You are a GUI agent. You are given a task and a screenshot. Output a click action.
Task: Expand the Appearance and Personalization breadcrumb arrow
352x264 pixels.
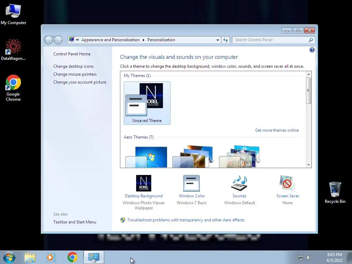(143, 40)
